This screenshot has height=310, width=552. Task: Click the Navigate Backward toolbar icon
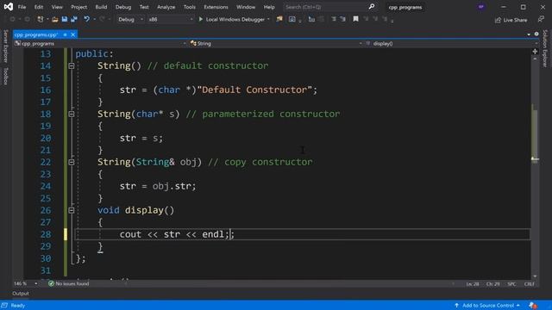click(x=12, y=19)
